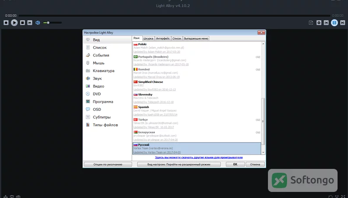Switch to the Язык tab
348x198 pixels.
pos(137,38)
